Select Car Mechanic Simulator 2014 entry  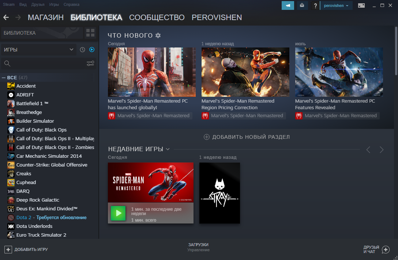point(49,156)
